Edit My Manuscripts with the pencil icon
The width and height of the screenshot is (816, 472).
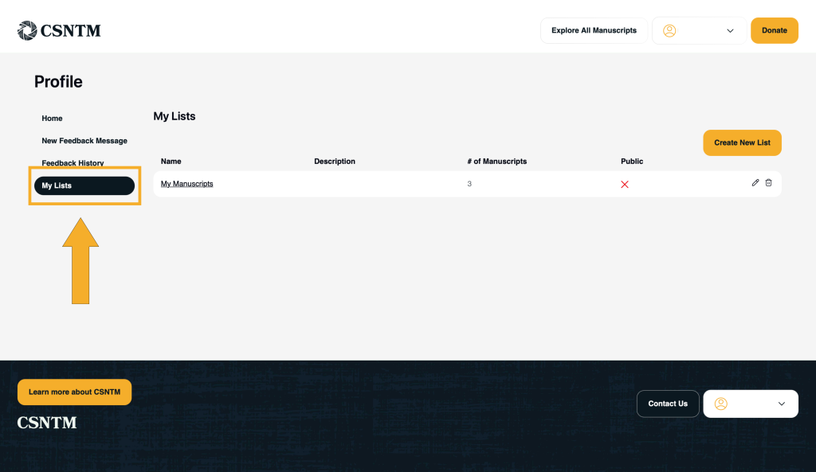pyautogui.click(x=755, y=183)
